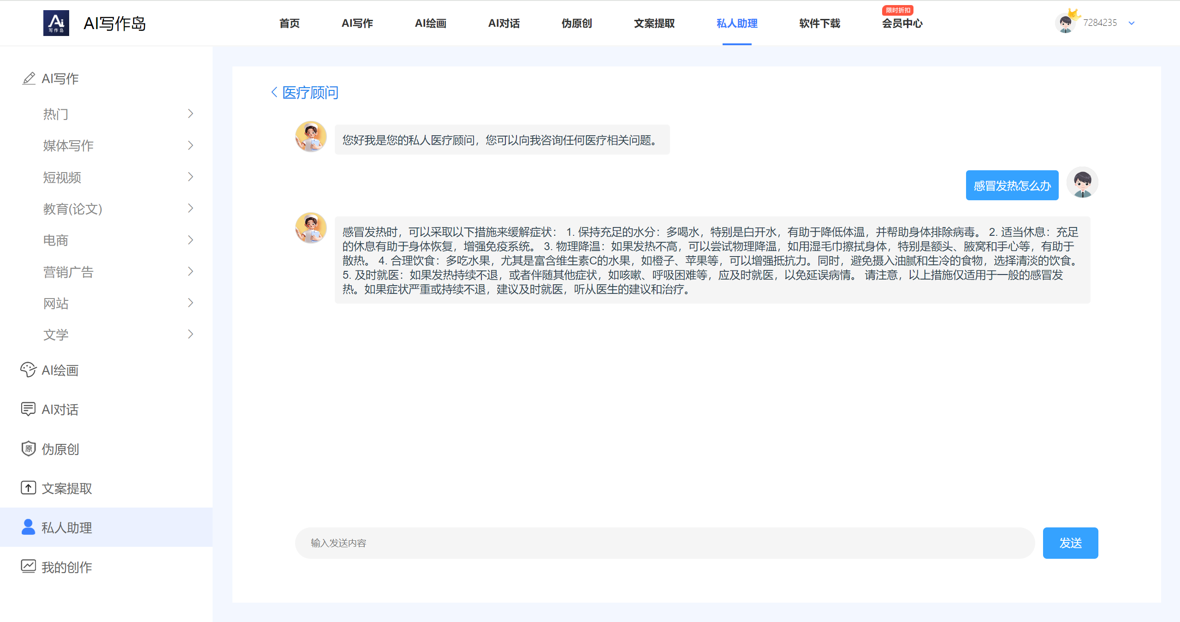Click the 限时折扣 badge

tap(898, 10)
